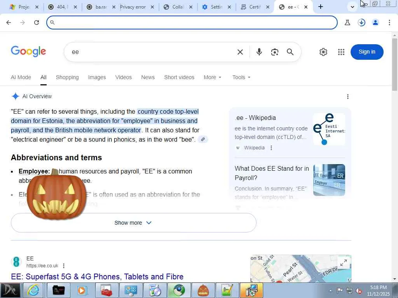
Task: Open the Google apps grid
Action: coord(341,52)
